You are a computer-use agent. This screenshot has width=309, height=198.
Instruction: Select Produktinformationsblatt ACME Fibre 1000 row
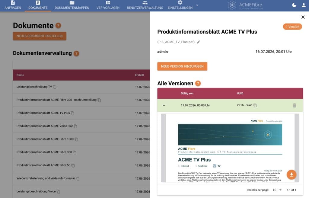pos(81,139)
